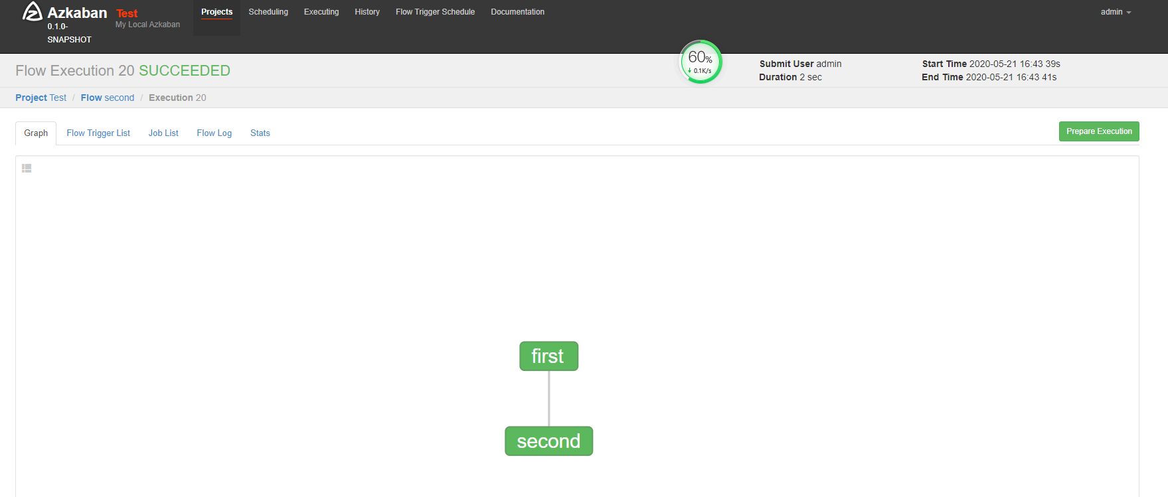This screenshot has width=1168, height=497.
Task: Switch to the Stats tab
Action: point(260,133)
